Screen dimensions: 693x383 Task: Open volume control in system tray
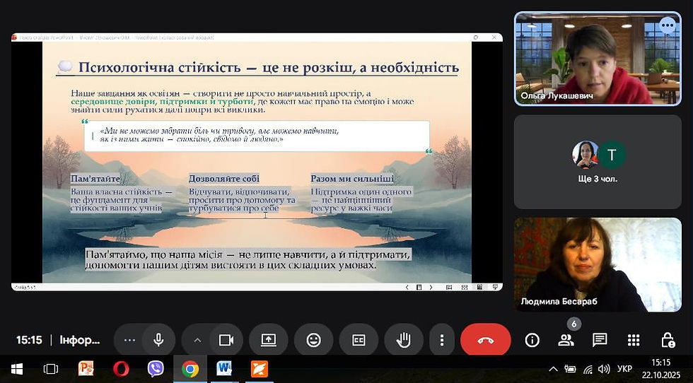point(604,369)
